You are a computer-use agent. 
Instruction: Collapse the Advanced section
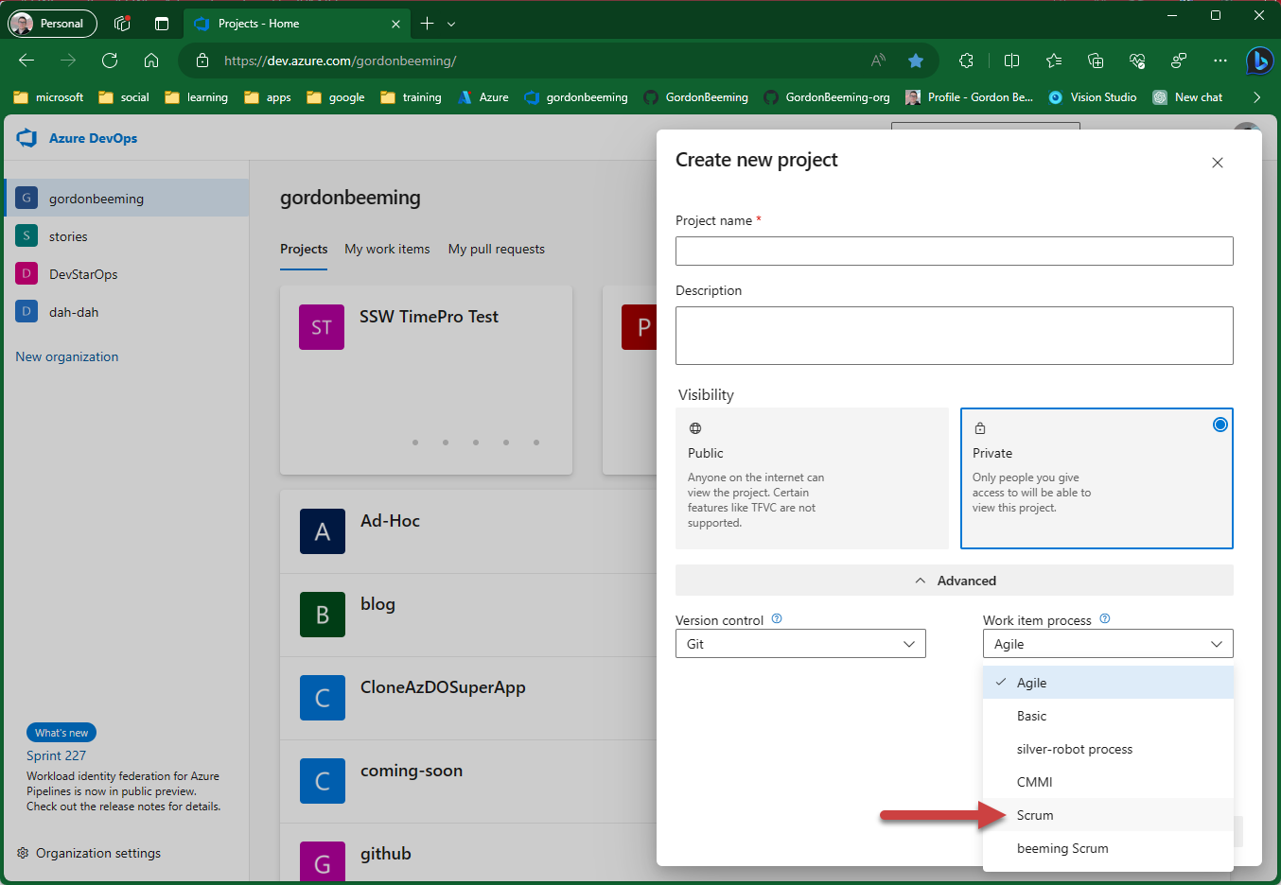click(x=954, y=581)
